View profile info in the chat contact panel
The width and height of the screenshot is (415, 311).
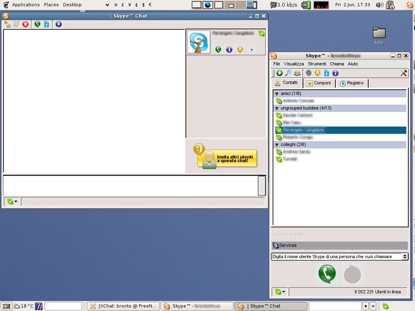pos(229,49)
